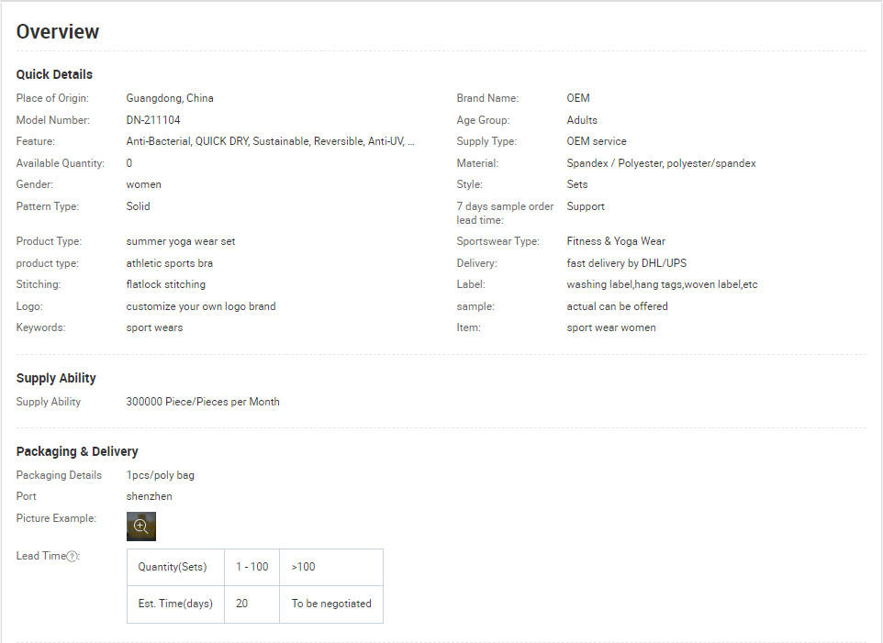The height and width of the screenshot is (643, 883).
Task: Click the '20' days table cell
Action: click(251, 604)
